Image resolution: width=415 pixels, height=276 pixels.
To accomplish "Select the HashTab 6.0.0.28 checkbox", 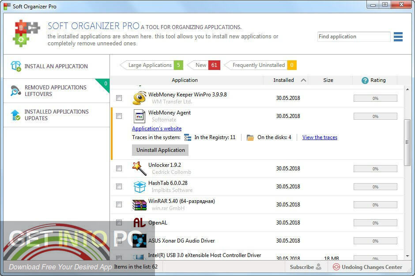I will 119,187.
